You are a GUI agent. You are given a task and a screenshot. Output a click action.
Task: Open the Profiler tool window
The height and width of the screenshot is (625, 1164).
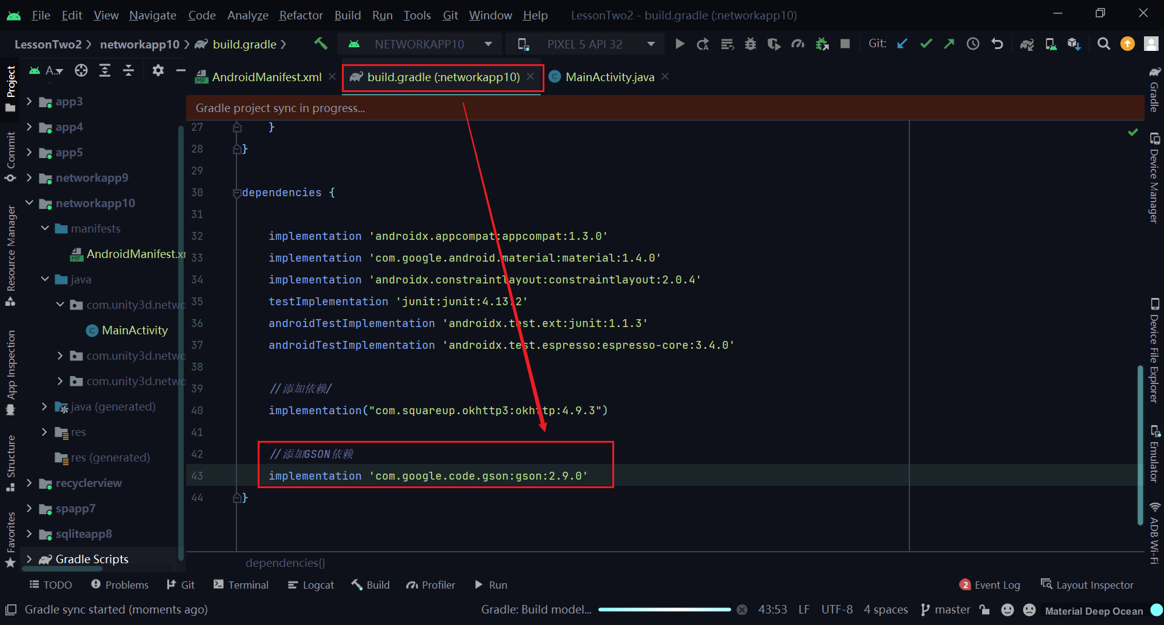point(431,584)
